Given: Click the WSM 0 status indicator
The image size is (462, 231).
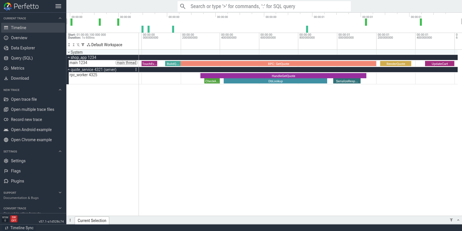Looking at the screenshot, I should coord(5,219).
